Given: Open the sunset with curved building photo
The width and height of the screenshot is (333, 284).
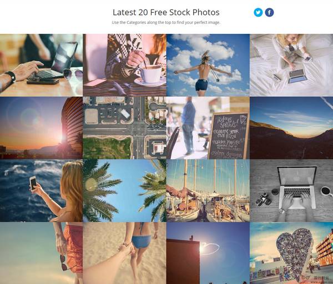Looking at the screenshot, I should (x=41, y=128).
